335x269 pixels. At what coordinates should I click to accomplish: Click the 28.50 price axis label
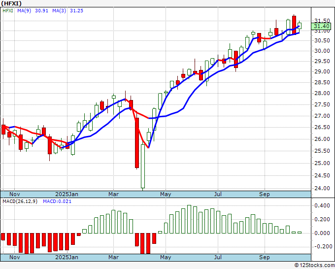pyautogui.click(x=322, y=82)
